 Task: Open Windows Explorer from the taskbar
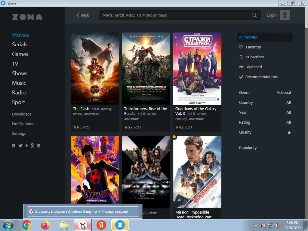(64, 225)
